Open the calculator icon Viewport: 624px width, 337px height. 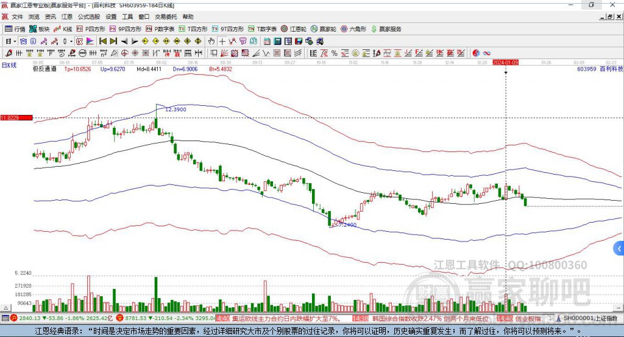[277, 41]
